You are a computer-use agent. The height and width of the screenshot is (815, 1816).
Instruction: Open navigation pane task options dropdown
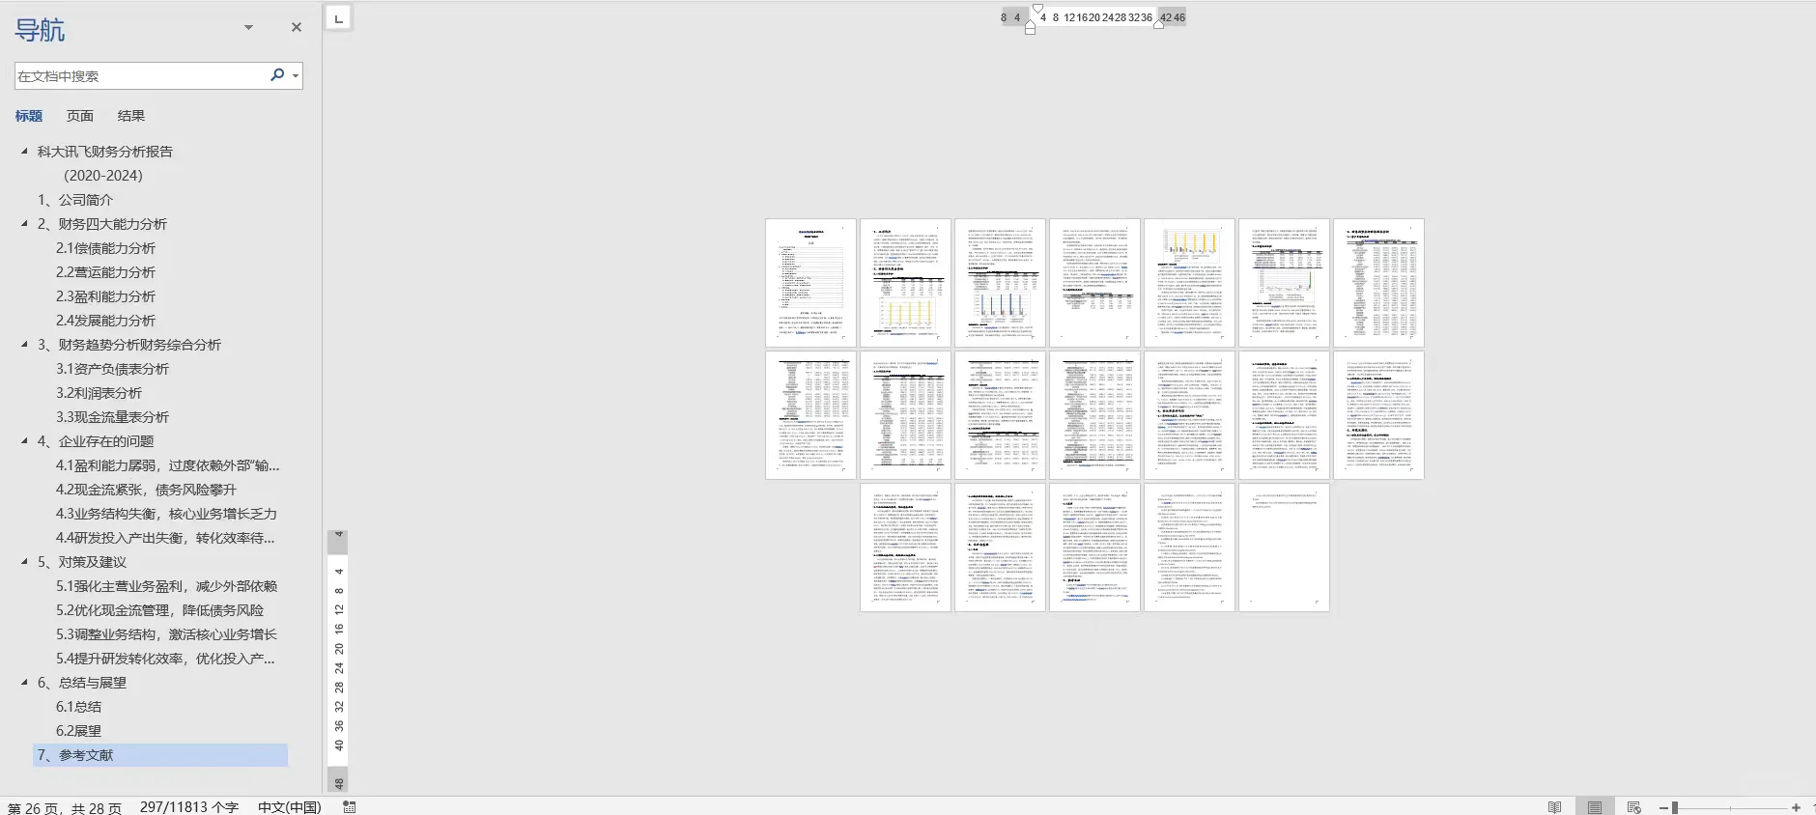tap(248, 28)
